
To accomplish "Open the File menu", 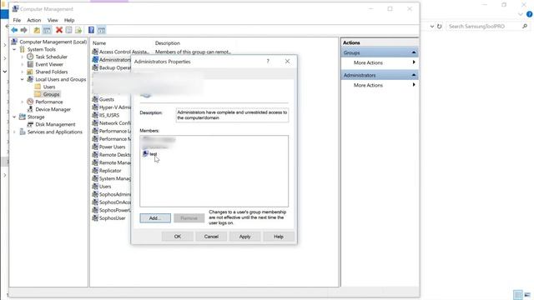I will click(x=17, y=20).
